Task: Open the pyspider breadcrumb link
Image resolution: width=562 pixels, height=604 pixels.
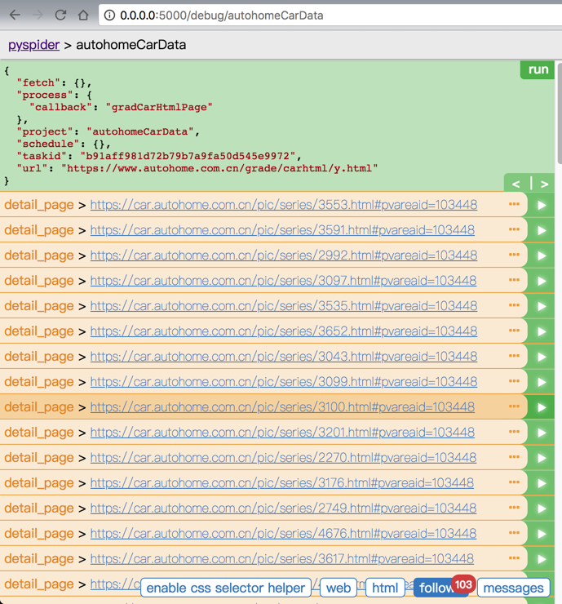Action: point(33,45)
